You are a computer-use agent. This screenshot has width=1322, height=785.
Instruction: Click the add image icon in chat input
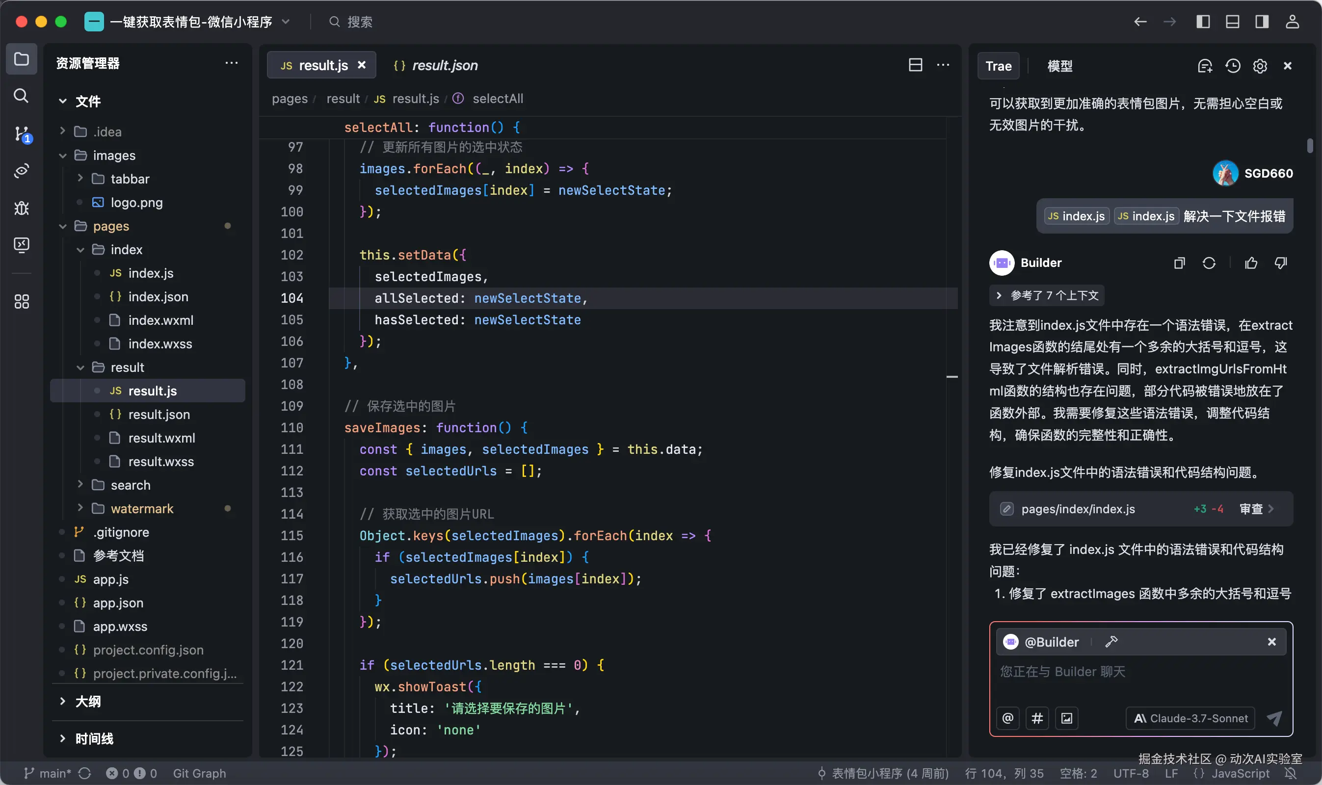point(1066,718)
